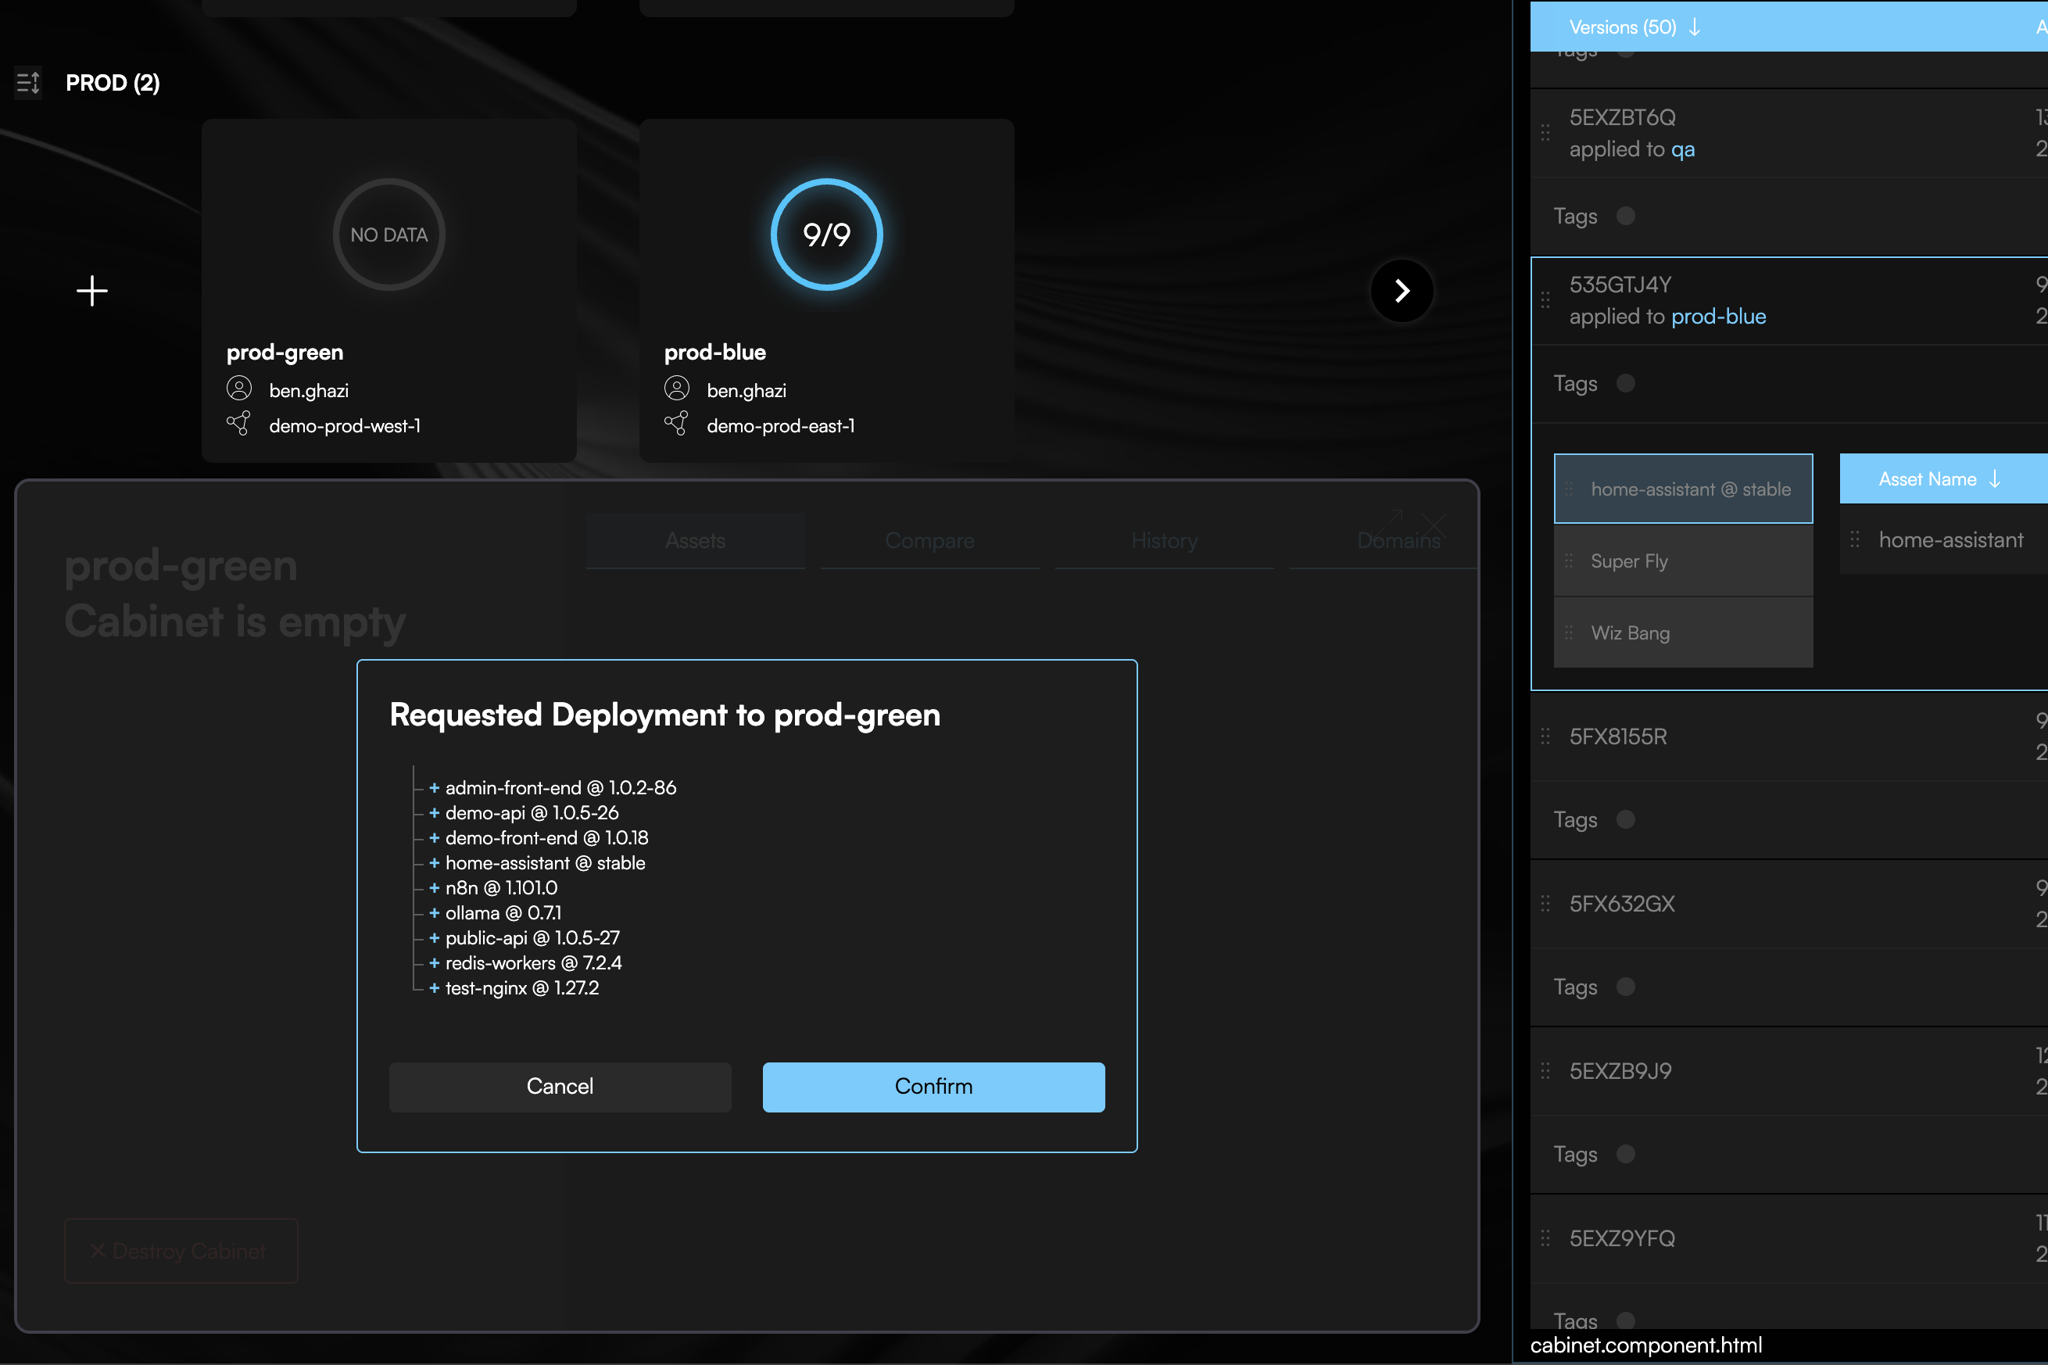Image resolution: width=2048 pixels, height=1365 pixels.
Task: Toggle Tags under version 5FX8155R
Action: 1627,819
